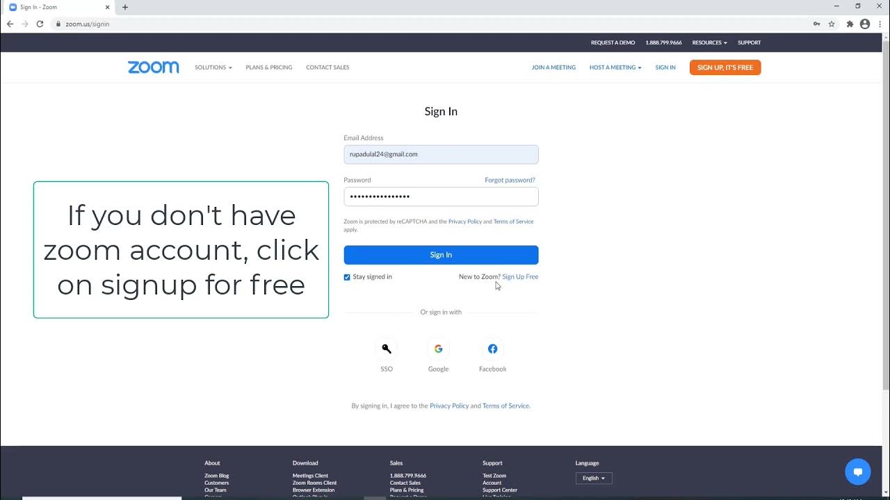Open the Chrome three-dot menu
The height and width of the screenshot is (500, 890).
pos(880,24)
